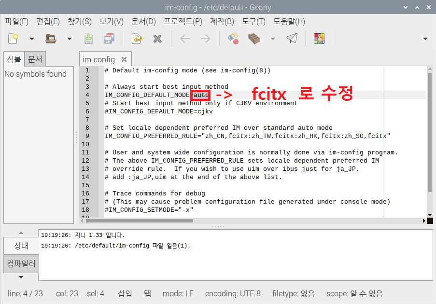
Task: Minimize window via titlebar down chevron
Action: point(406,7)
